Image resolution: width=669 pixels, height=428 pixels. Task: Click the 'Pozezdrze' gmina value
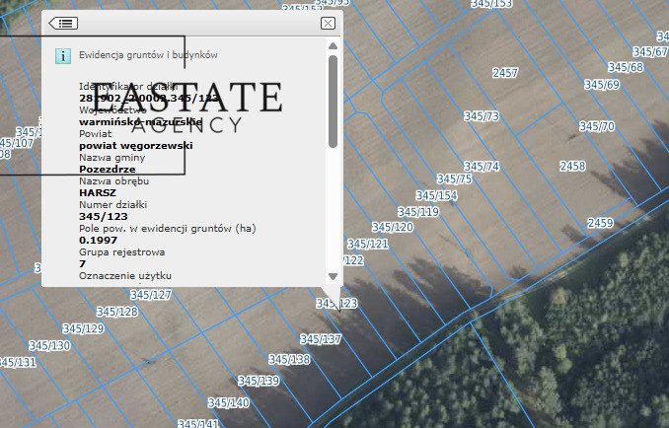(x=108, y=170)
